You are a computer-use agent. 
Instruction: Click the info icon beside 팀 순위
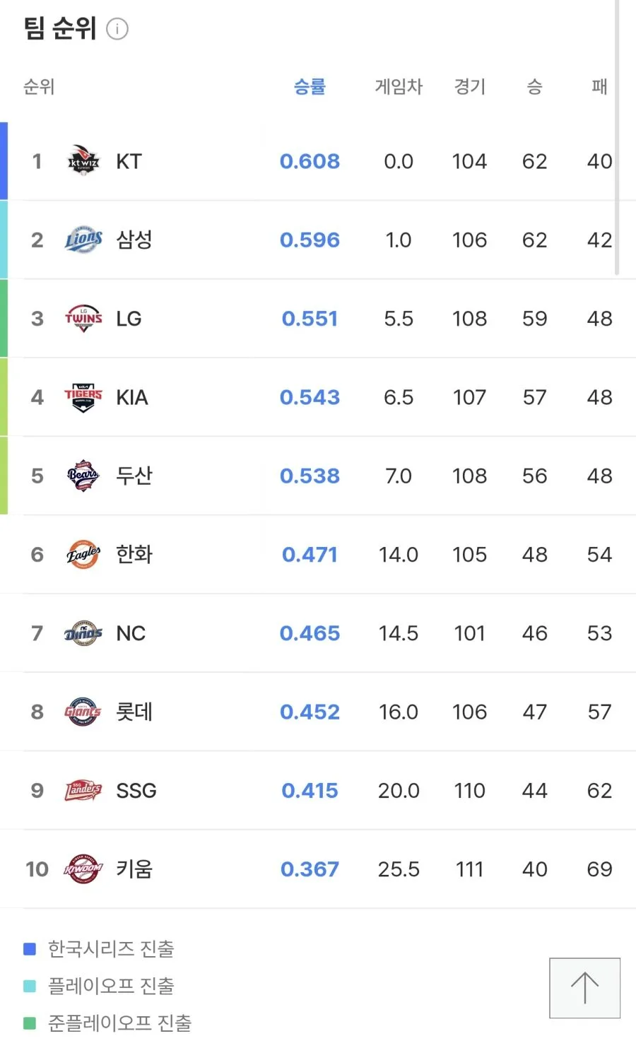pyautogui.click(x=117, y=29)
